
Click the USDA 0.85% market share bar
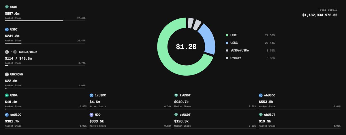pos(46,109)
